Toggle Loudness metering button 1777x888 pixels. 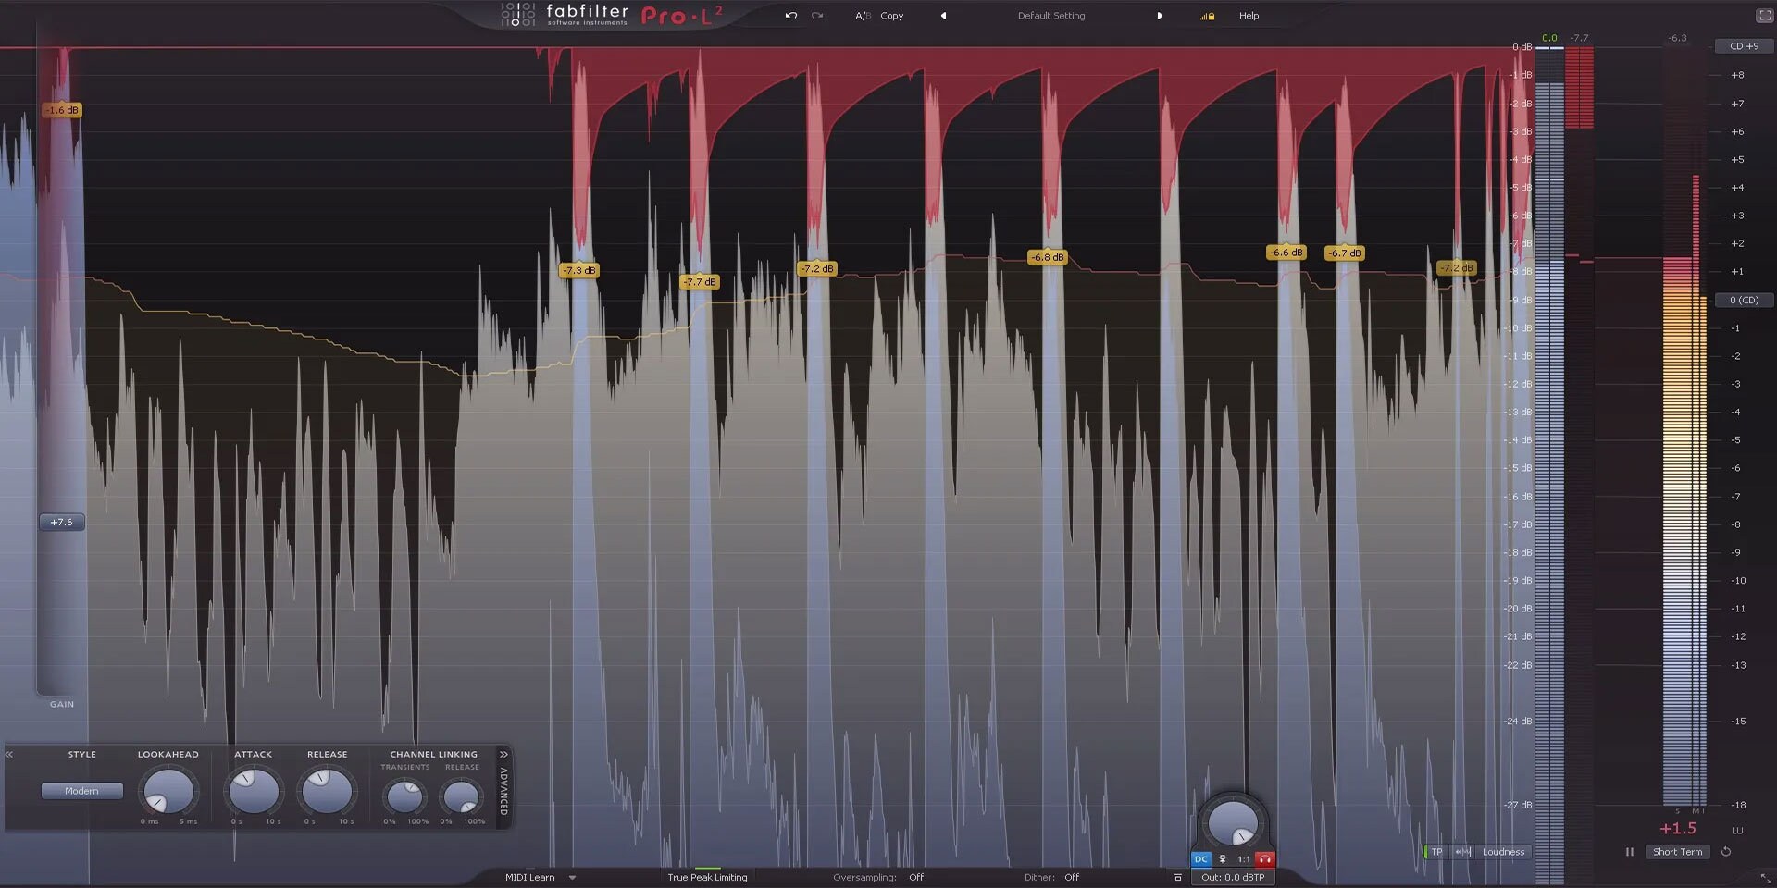[x=1503, y=852]
